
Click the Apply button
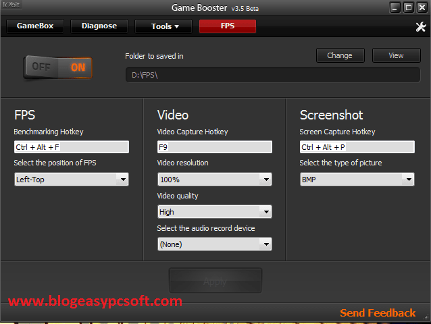point(215,281)
